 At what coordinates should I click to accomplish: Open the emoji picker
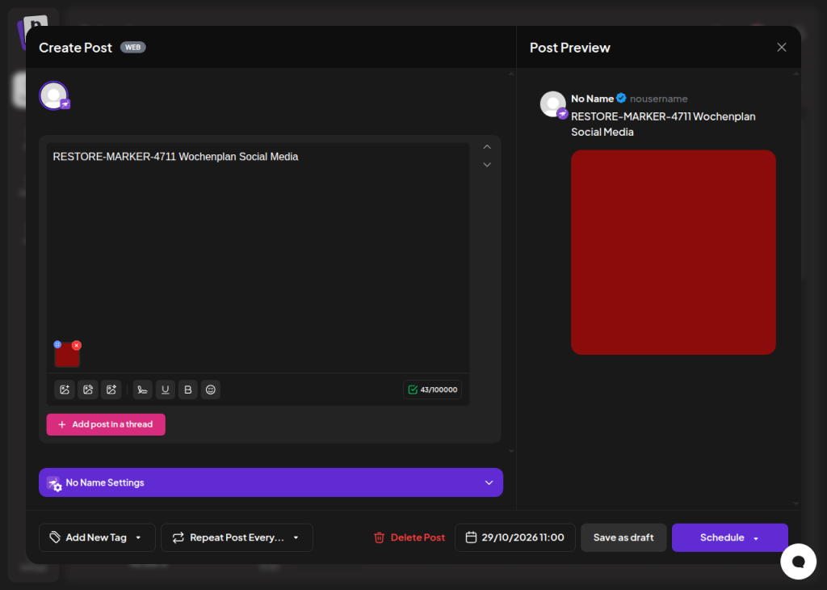(211, 390)
